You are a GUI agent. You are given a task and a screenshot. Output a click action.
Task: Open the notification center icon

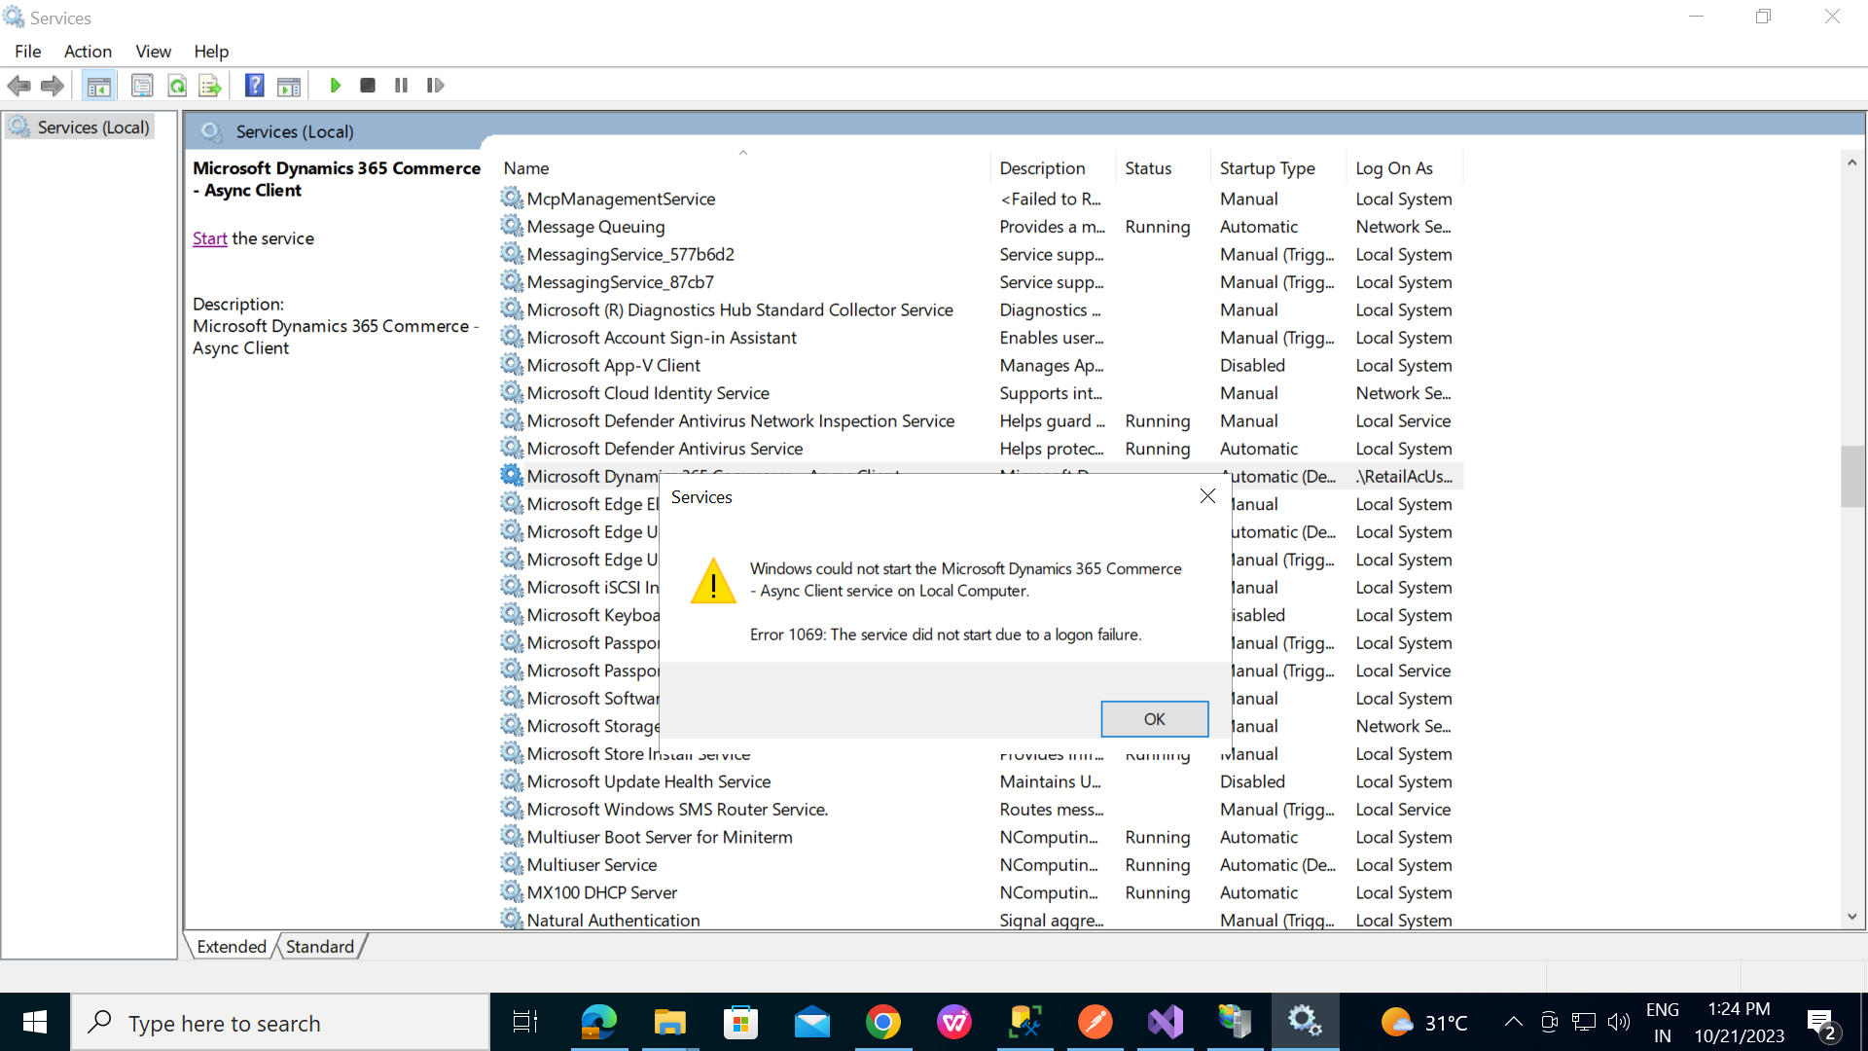coord(1821,1023)
